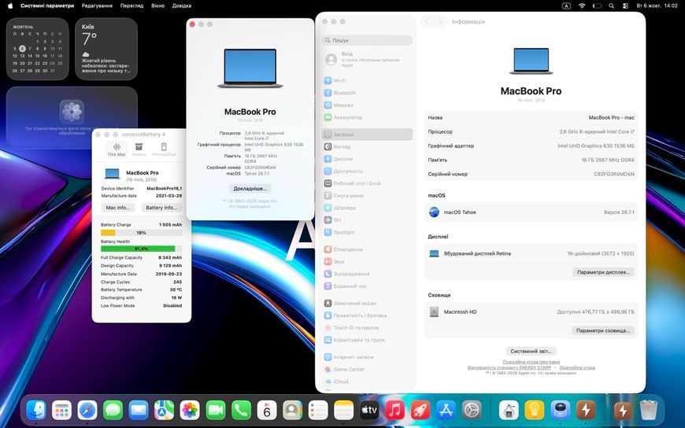
Task: Open the yellow lightbulb Tips app in Dock
Action: (535, 411)
